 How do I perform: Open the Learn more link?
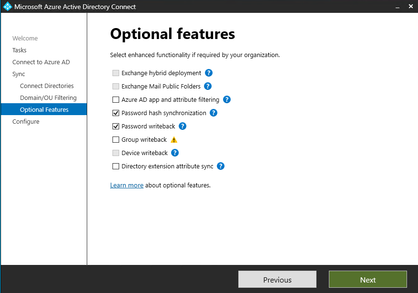tap(127, 185)
